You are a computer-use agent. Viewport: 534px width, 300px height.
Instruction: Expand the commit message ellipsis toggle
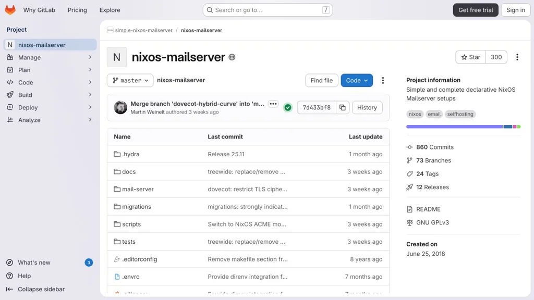[x=273, y=104]
